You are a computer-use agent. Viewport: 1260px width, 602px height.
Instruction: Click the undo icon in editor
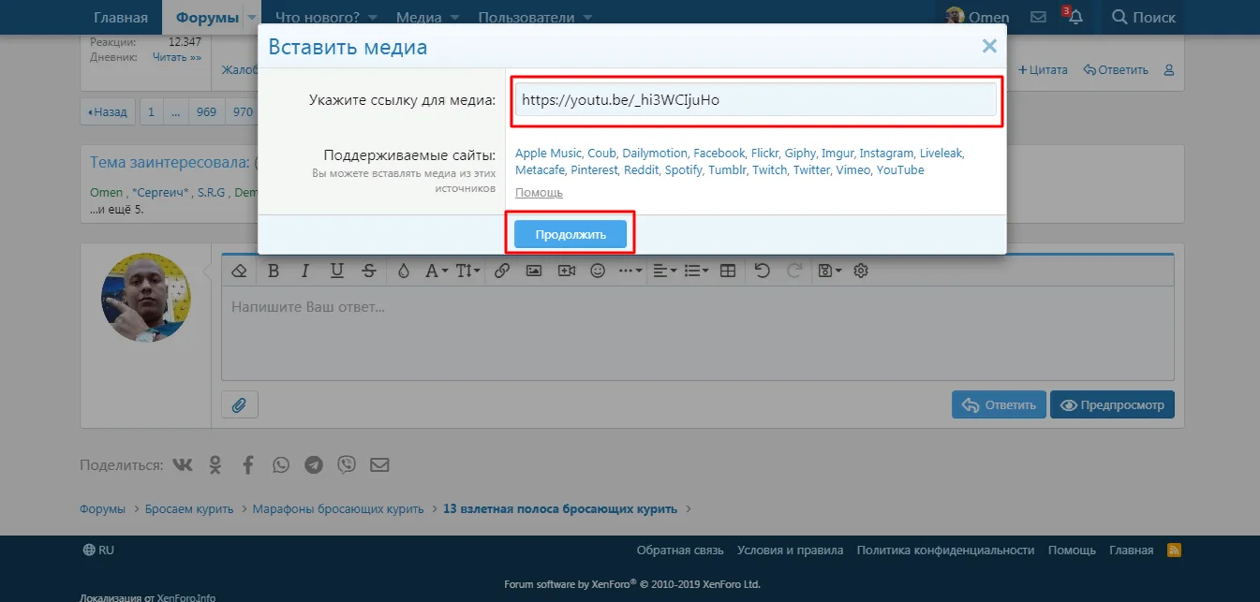(763, 271)
